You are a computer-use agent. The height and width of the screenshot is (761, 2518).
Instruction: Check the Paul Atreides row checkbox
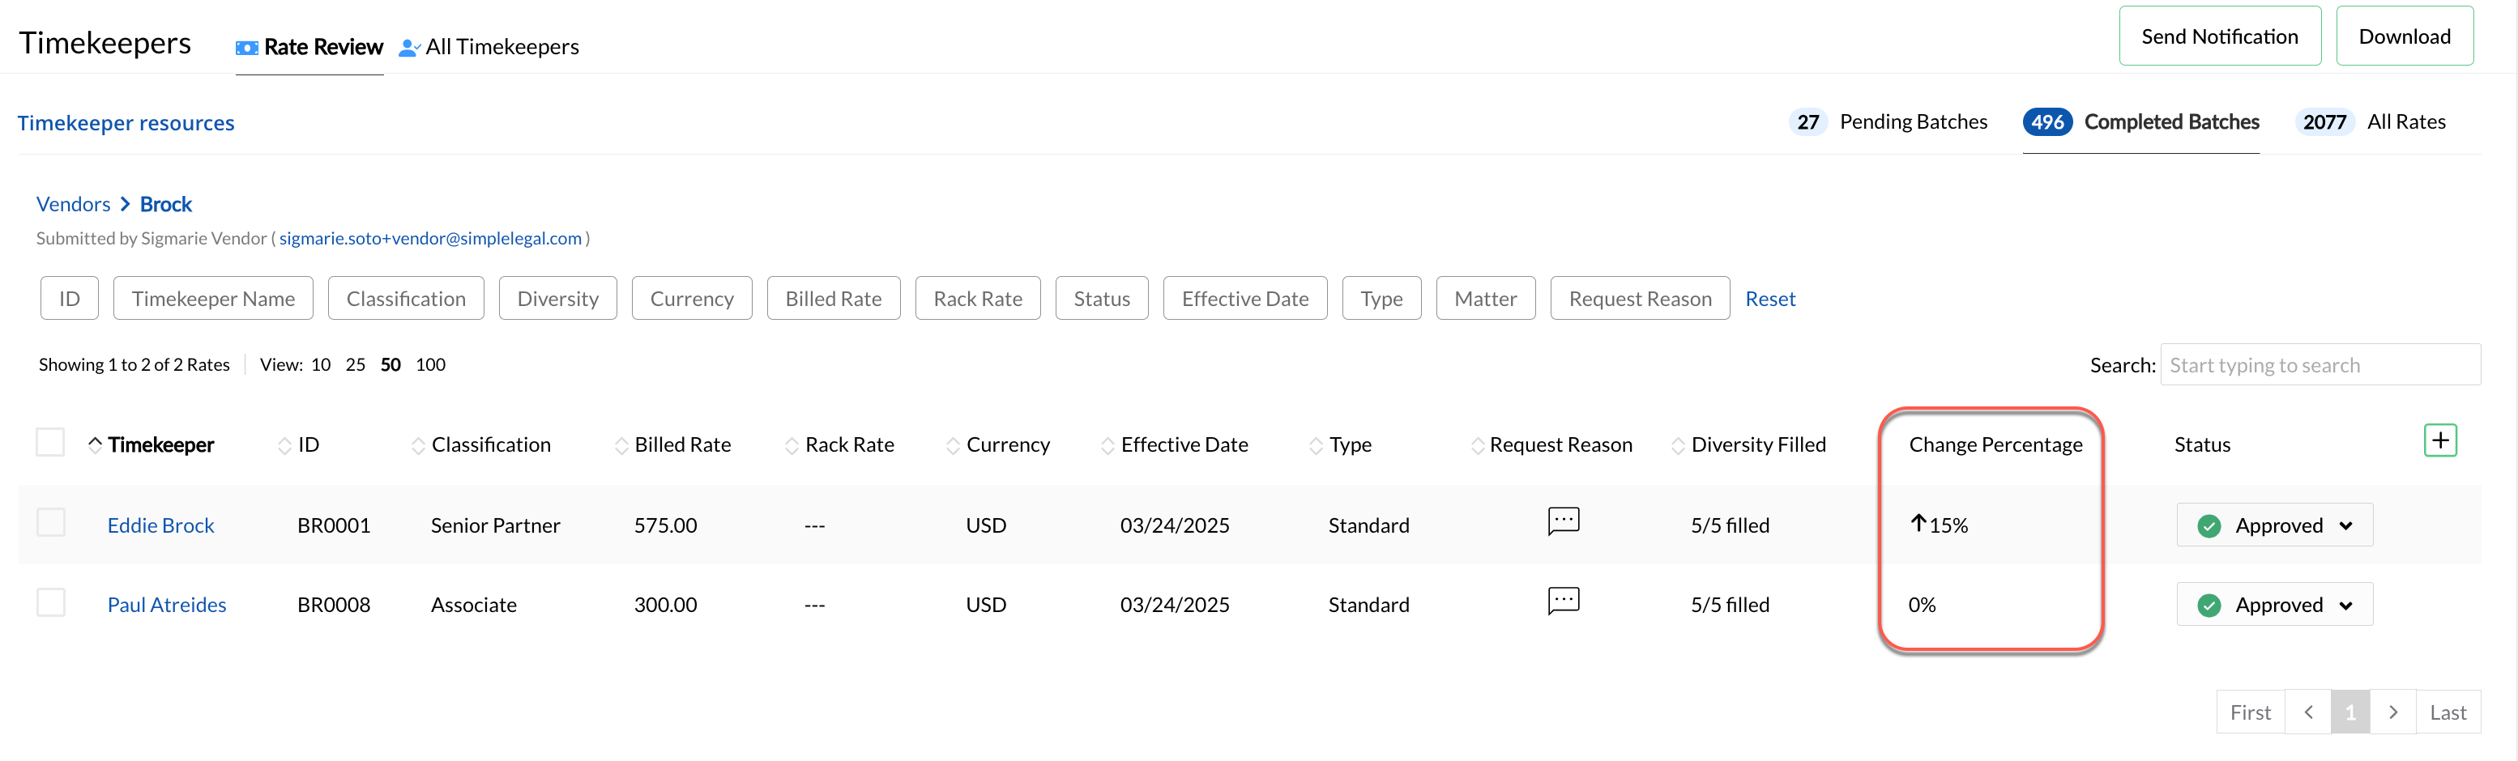(51, 603)
